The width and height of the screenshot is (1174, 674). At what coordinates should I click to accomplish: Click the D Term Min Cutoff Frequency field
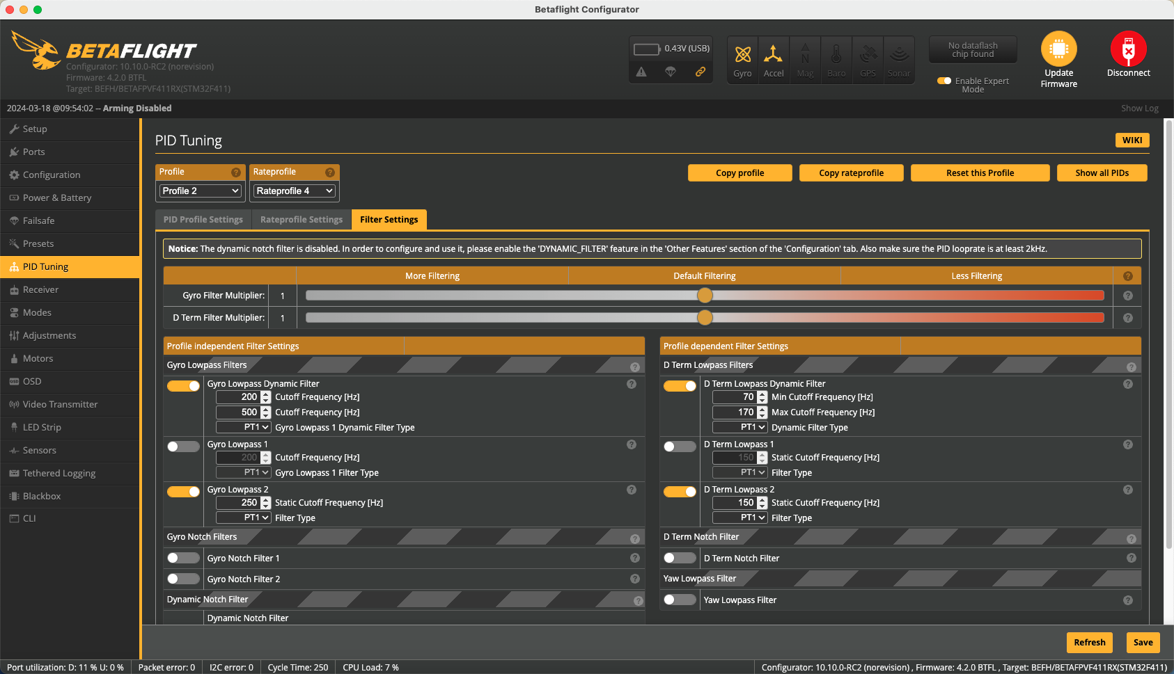tap(739, 397)
